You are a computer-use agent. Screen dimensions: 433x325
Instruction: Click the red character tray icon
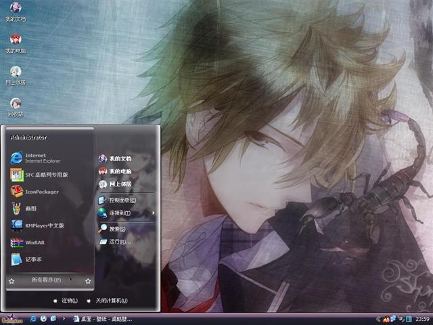click(386, 319)
